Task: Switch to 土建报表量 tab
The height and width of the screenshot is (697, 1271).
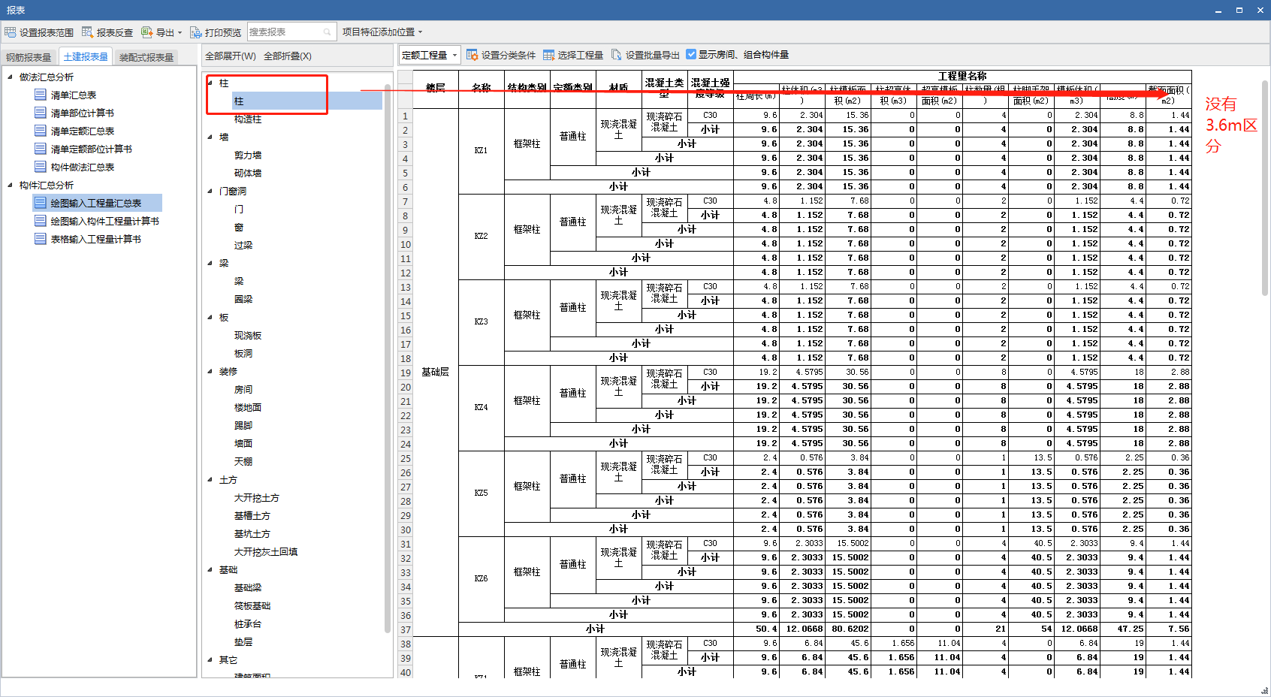Action: [x=86, y=56]
